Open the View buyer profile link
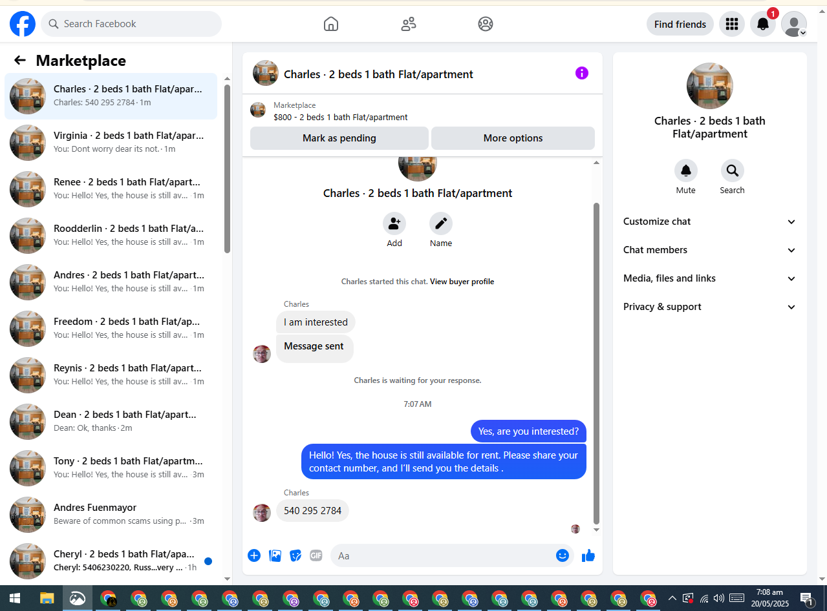The width and height of the screenshot is (827, 611). 462,282
